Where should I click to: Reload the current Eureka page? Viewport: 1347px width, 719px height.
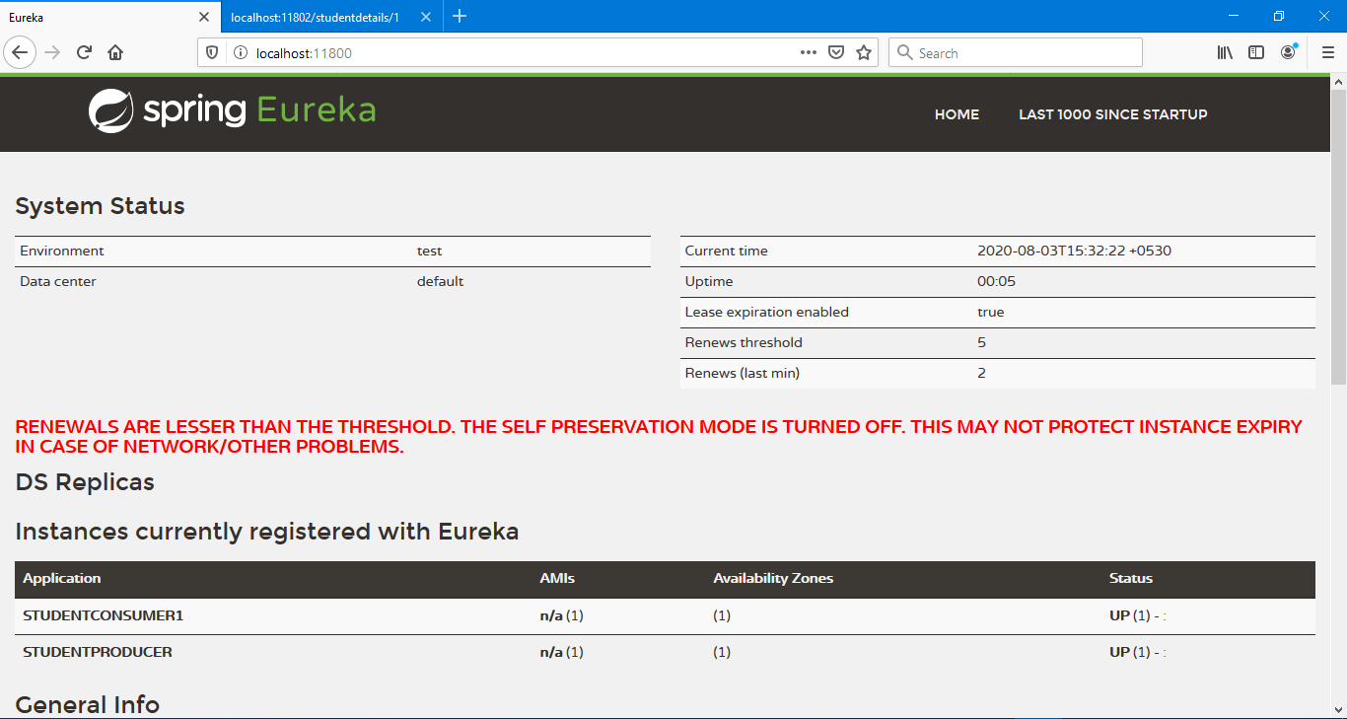click(84, 53)
